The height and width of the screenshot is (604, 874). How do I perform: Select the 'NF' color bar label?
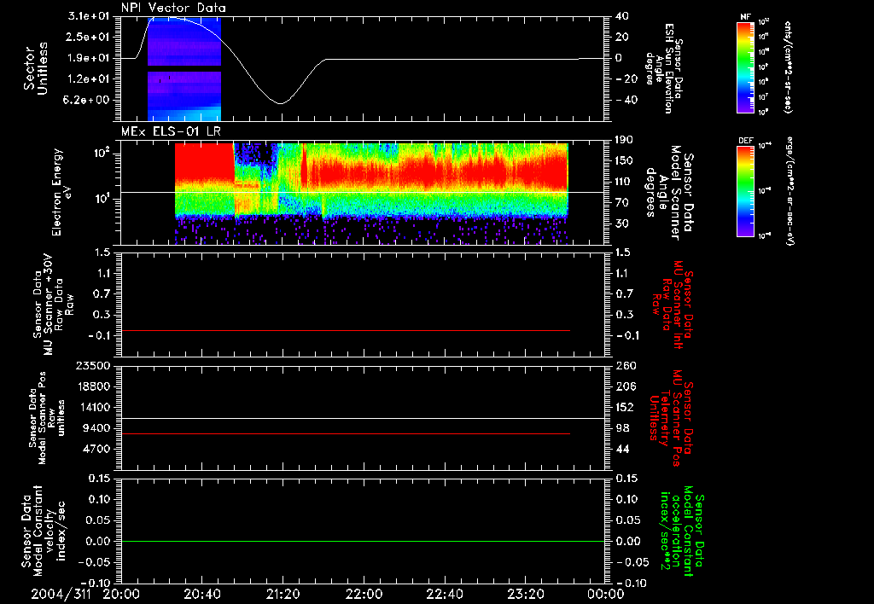(x=745, y=17)
